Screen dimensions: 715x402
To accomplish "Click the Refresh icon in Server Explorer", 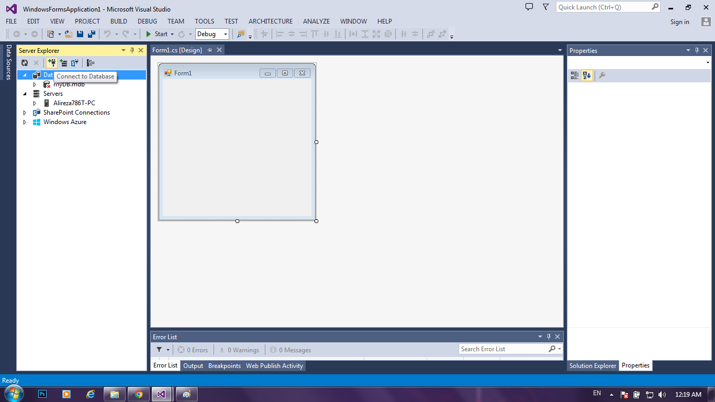I will (25, 63).
